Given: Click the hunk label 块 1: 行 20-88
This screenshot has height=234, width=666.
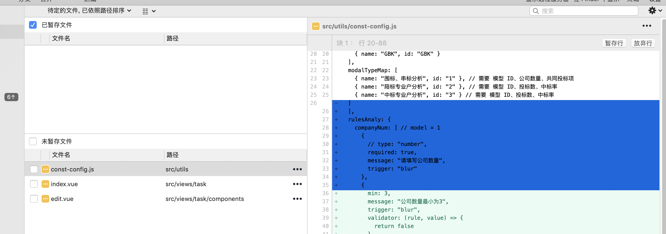Looking at the screenshot, I should coord(361,43).
